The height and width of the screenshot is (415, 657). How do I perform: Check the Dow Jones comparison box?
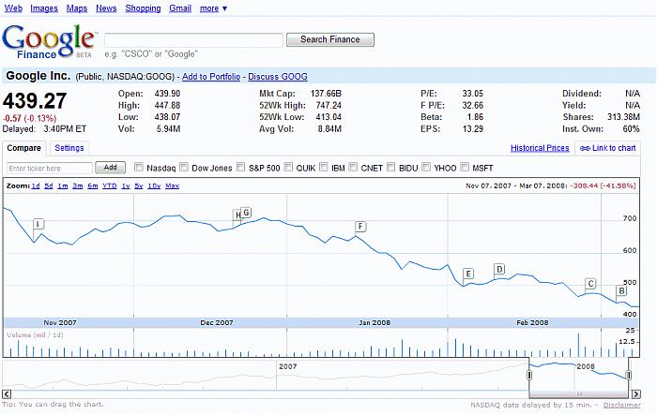click(183, 168)
